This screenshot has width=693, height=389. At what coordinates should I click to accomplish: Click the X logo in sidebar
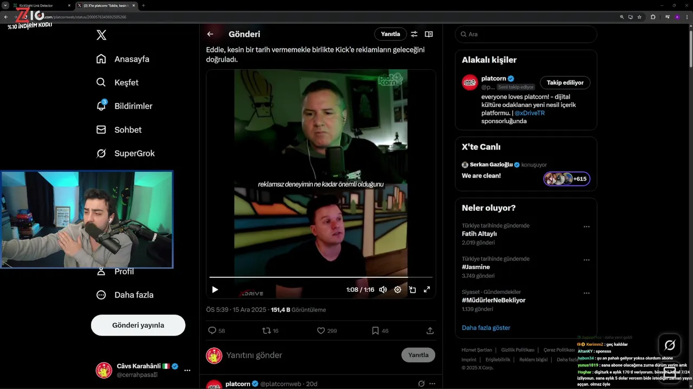click(x=101, y=35)
